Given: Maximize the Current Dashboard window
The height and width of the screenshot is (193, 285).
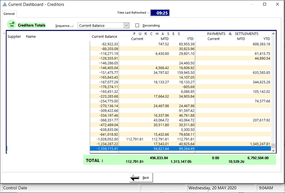Looking at the screenshot, I should click(265, 4).
